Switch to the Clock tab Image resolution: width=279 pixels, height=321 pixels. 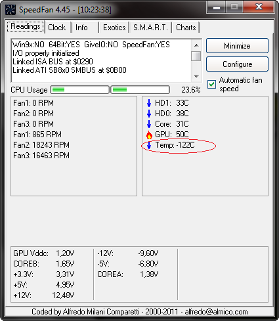pyautogui.click(x=57, y=28)
